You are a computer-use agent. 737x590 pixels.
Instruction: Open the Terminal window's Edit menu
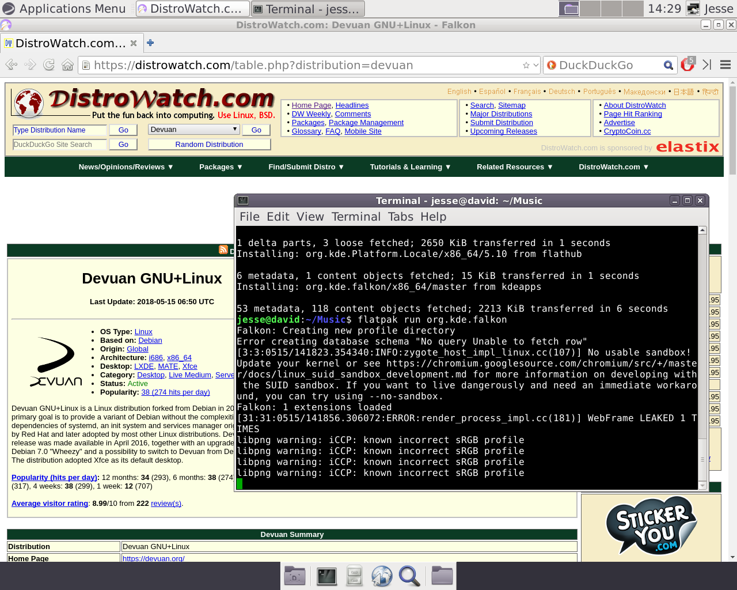(x=278, y=217)
